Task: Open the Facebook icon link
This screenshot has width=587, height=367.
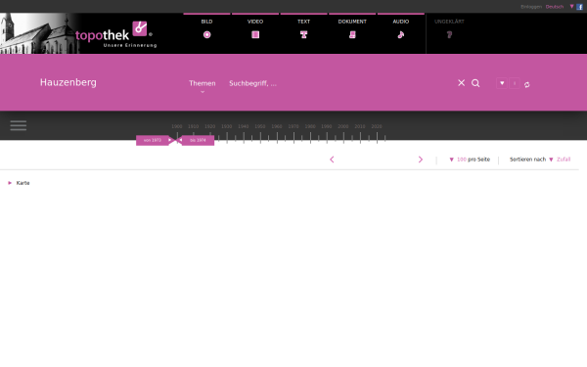Action: 579,7
